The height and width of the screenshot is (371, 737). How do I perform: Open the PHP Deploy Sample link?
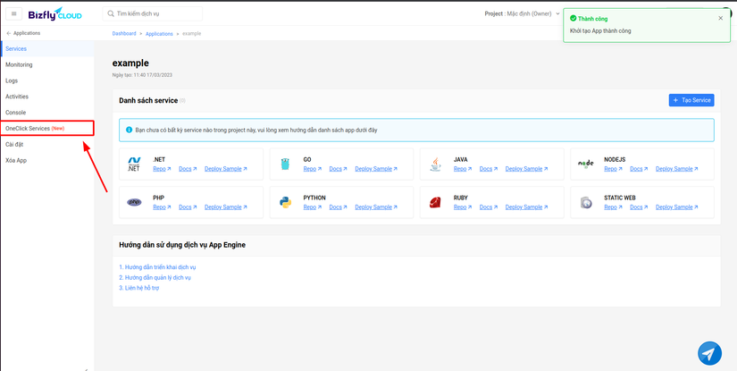[x=226, y=207]
